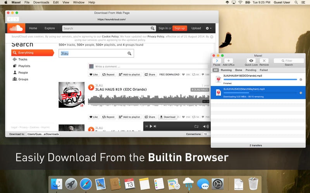Click Spotlight search icon in menu bar
The height and width of the screenshot is (193, 310).
pos(296,2)
